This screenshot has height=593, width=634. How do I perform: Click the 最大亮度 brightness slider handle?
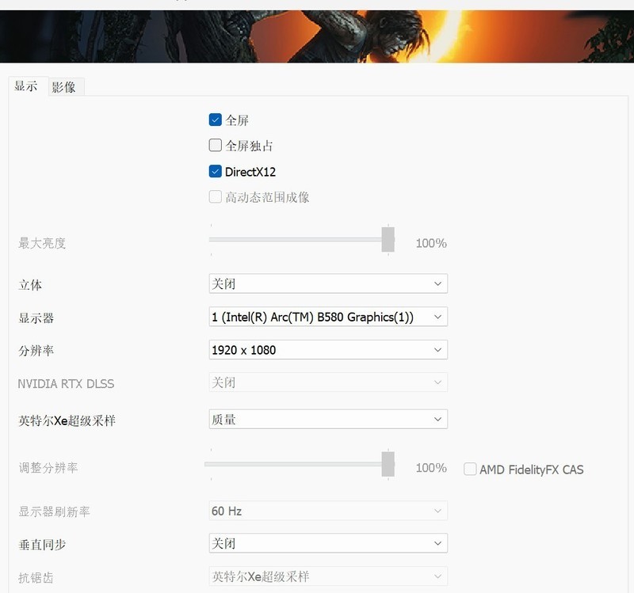[388, 238]
